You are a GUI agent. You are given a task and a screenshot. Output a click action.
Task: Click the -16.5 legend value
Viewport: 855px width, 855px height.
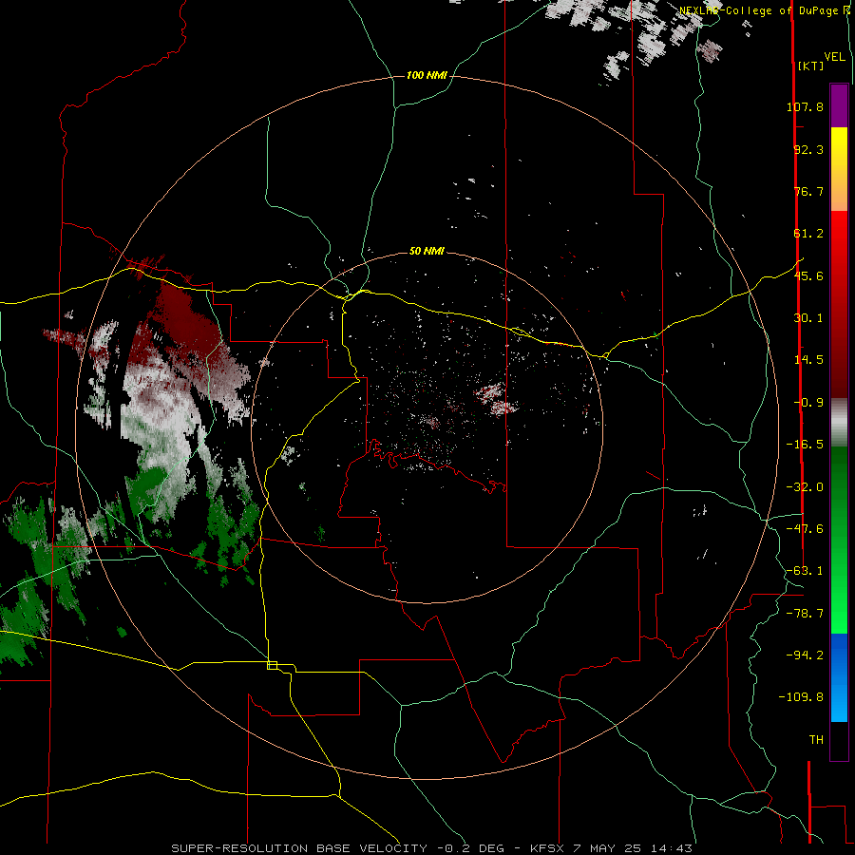click(x=805, y=445)
